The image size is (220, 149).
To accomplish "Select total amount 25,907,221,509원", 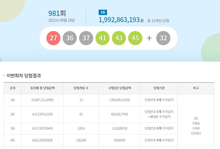I will tap(43, 100).
